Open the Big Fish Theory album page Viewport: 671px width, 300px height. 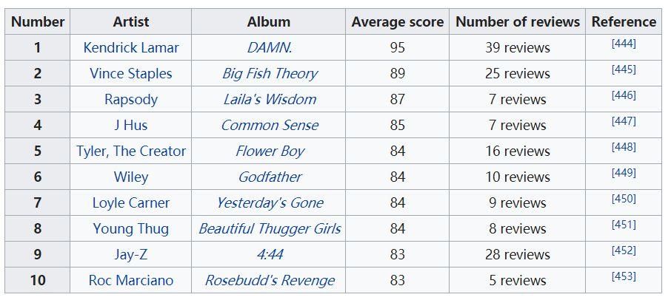coord(269,73)
